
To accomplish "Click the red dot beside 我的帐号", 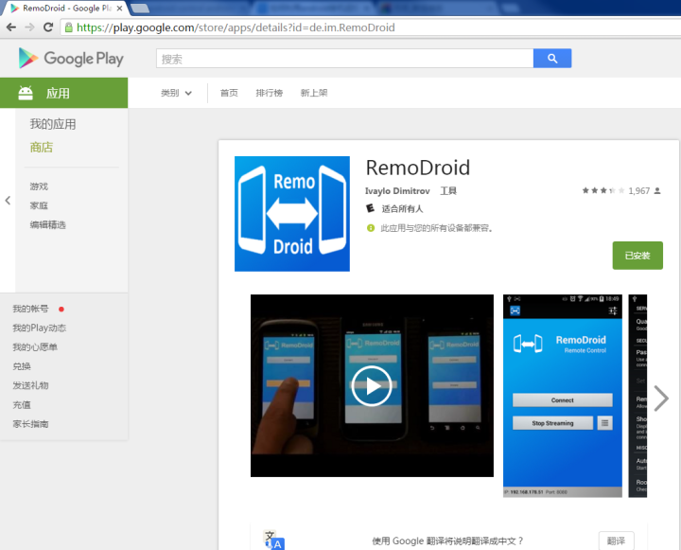I will (61, 310).
